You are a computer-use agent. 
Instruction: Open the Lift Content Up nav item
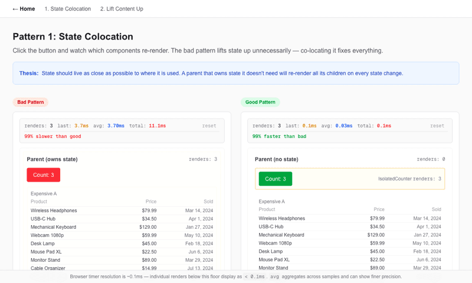(122, 9)
